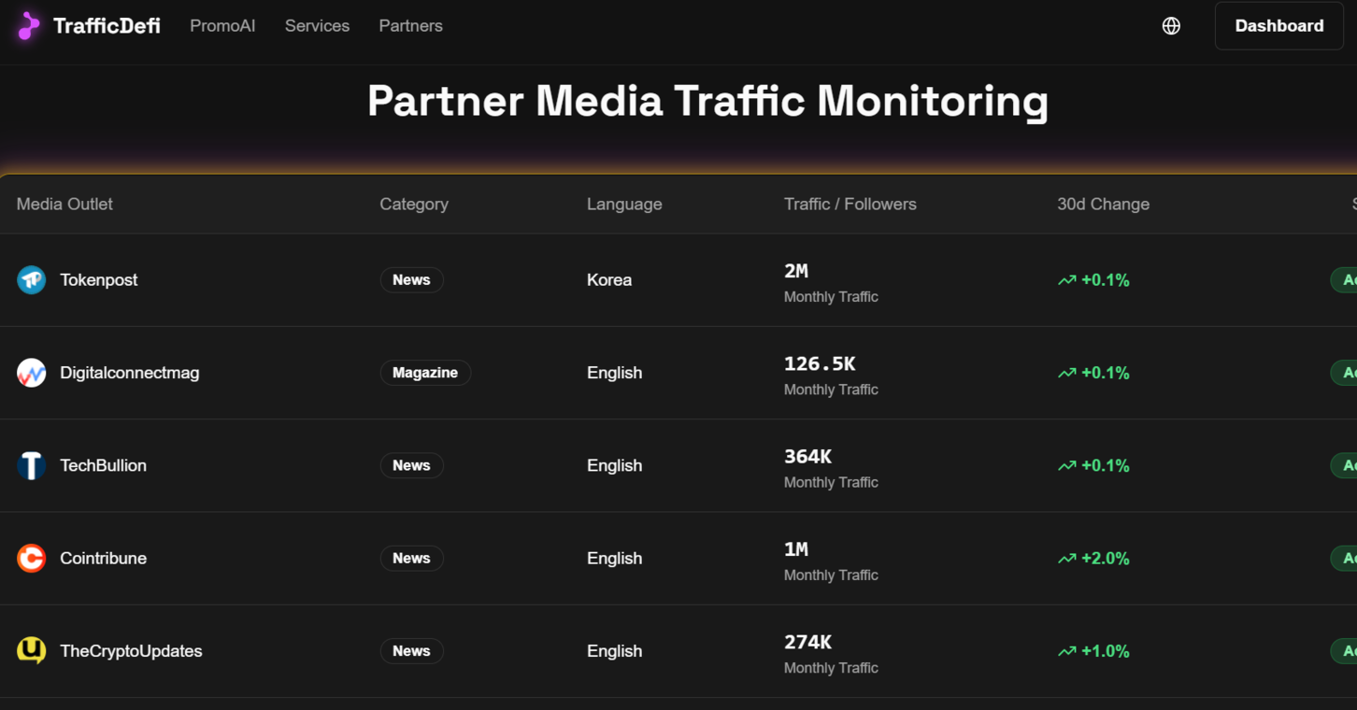Open TechBullion via its outlet icon
This screenshot has height=710, width=1357.
31,465
